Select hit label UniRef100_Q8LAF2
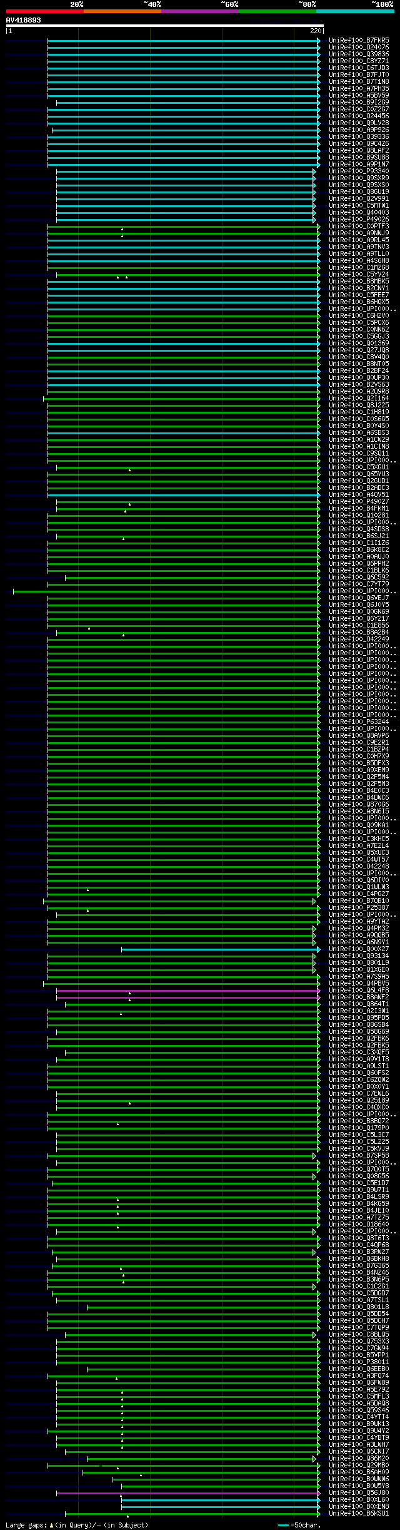 coord(359,151)
